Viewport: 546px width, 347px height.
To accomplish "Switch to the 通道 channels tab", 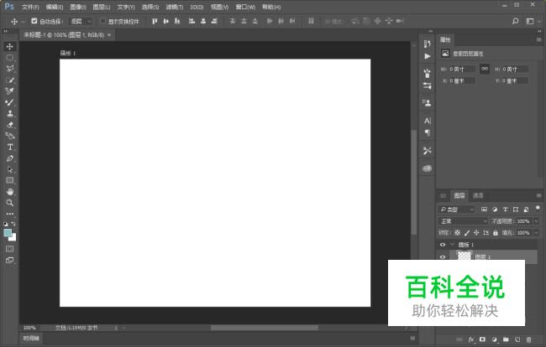I will [478, 195].
